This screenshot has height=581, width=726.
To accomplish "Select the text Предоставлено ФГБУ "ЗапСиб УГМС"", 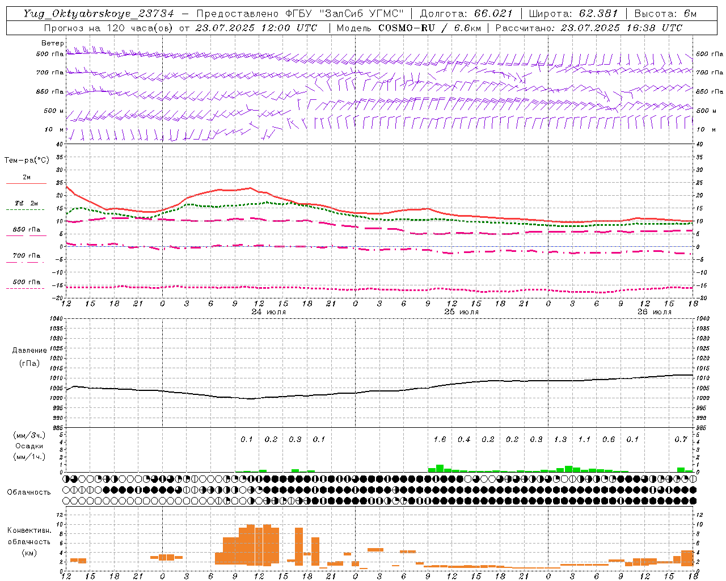I will point(301,14).
